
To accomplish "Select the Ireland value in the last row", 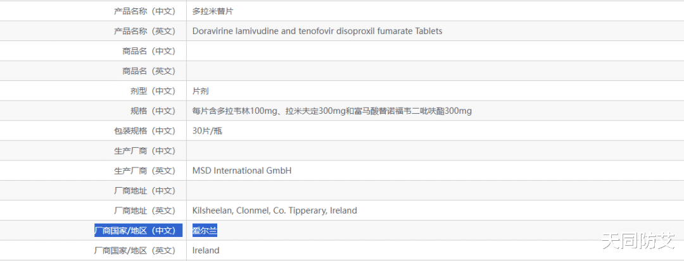I will click(x=206, y=250).
